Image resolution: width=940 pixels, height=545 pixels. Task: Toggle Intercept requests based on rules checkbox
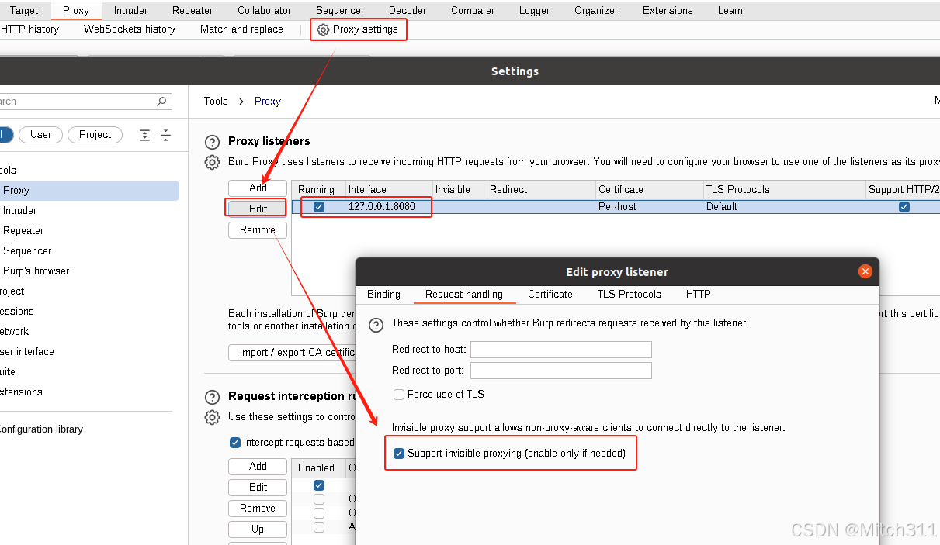tap(235, 443)
